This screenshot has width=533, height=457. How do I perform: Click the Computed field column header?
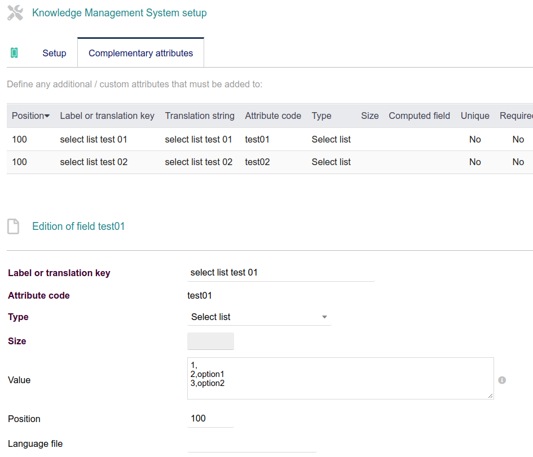[x=419, y=116]
